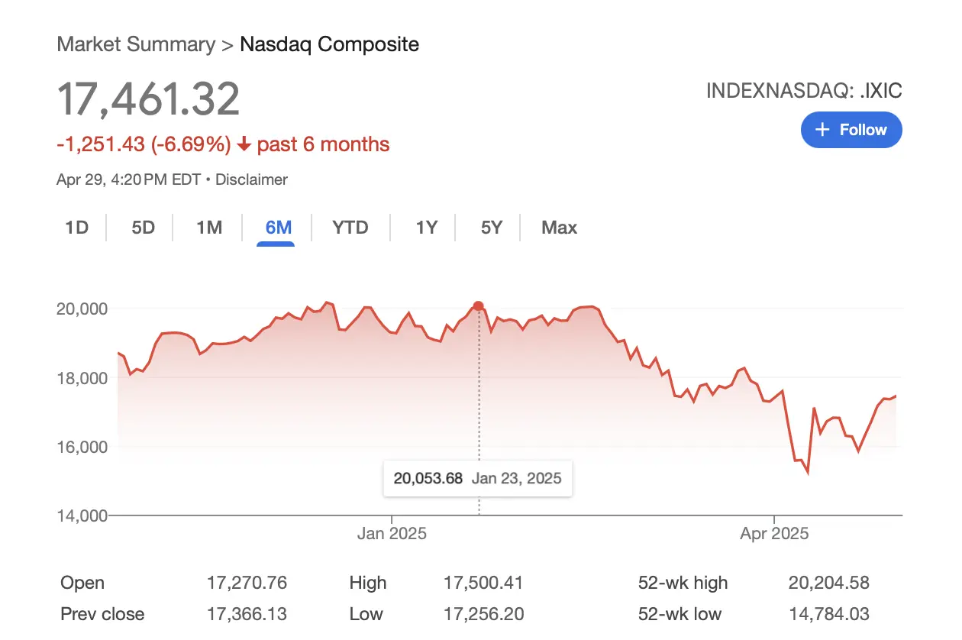Viewport: 962px width, 640px height.
Task: Show the 1M chart range
Action: coord(208,228)
